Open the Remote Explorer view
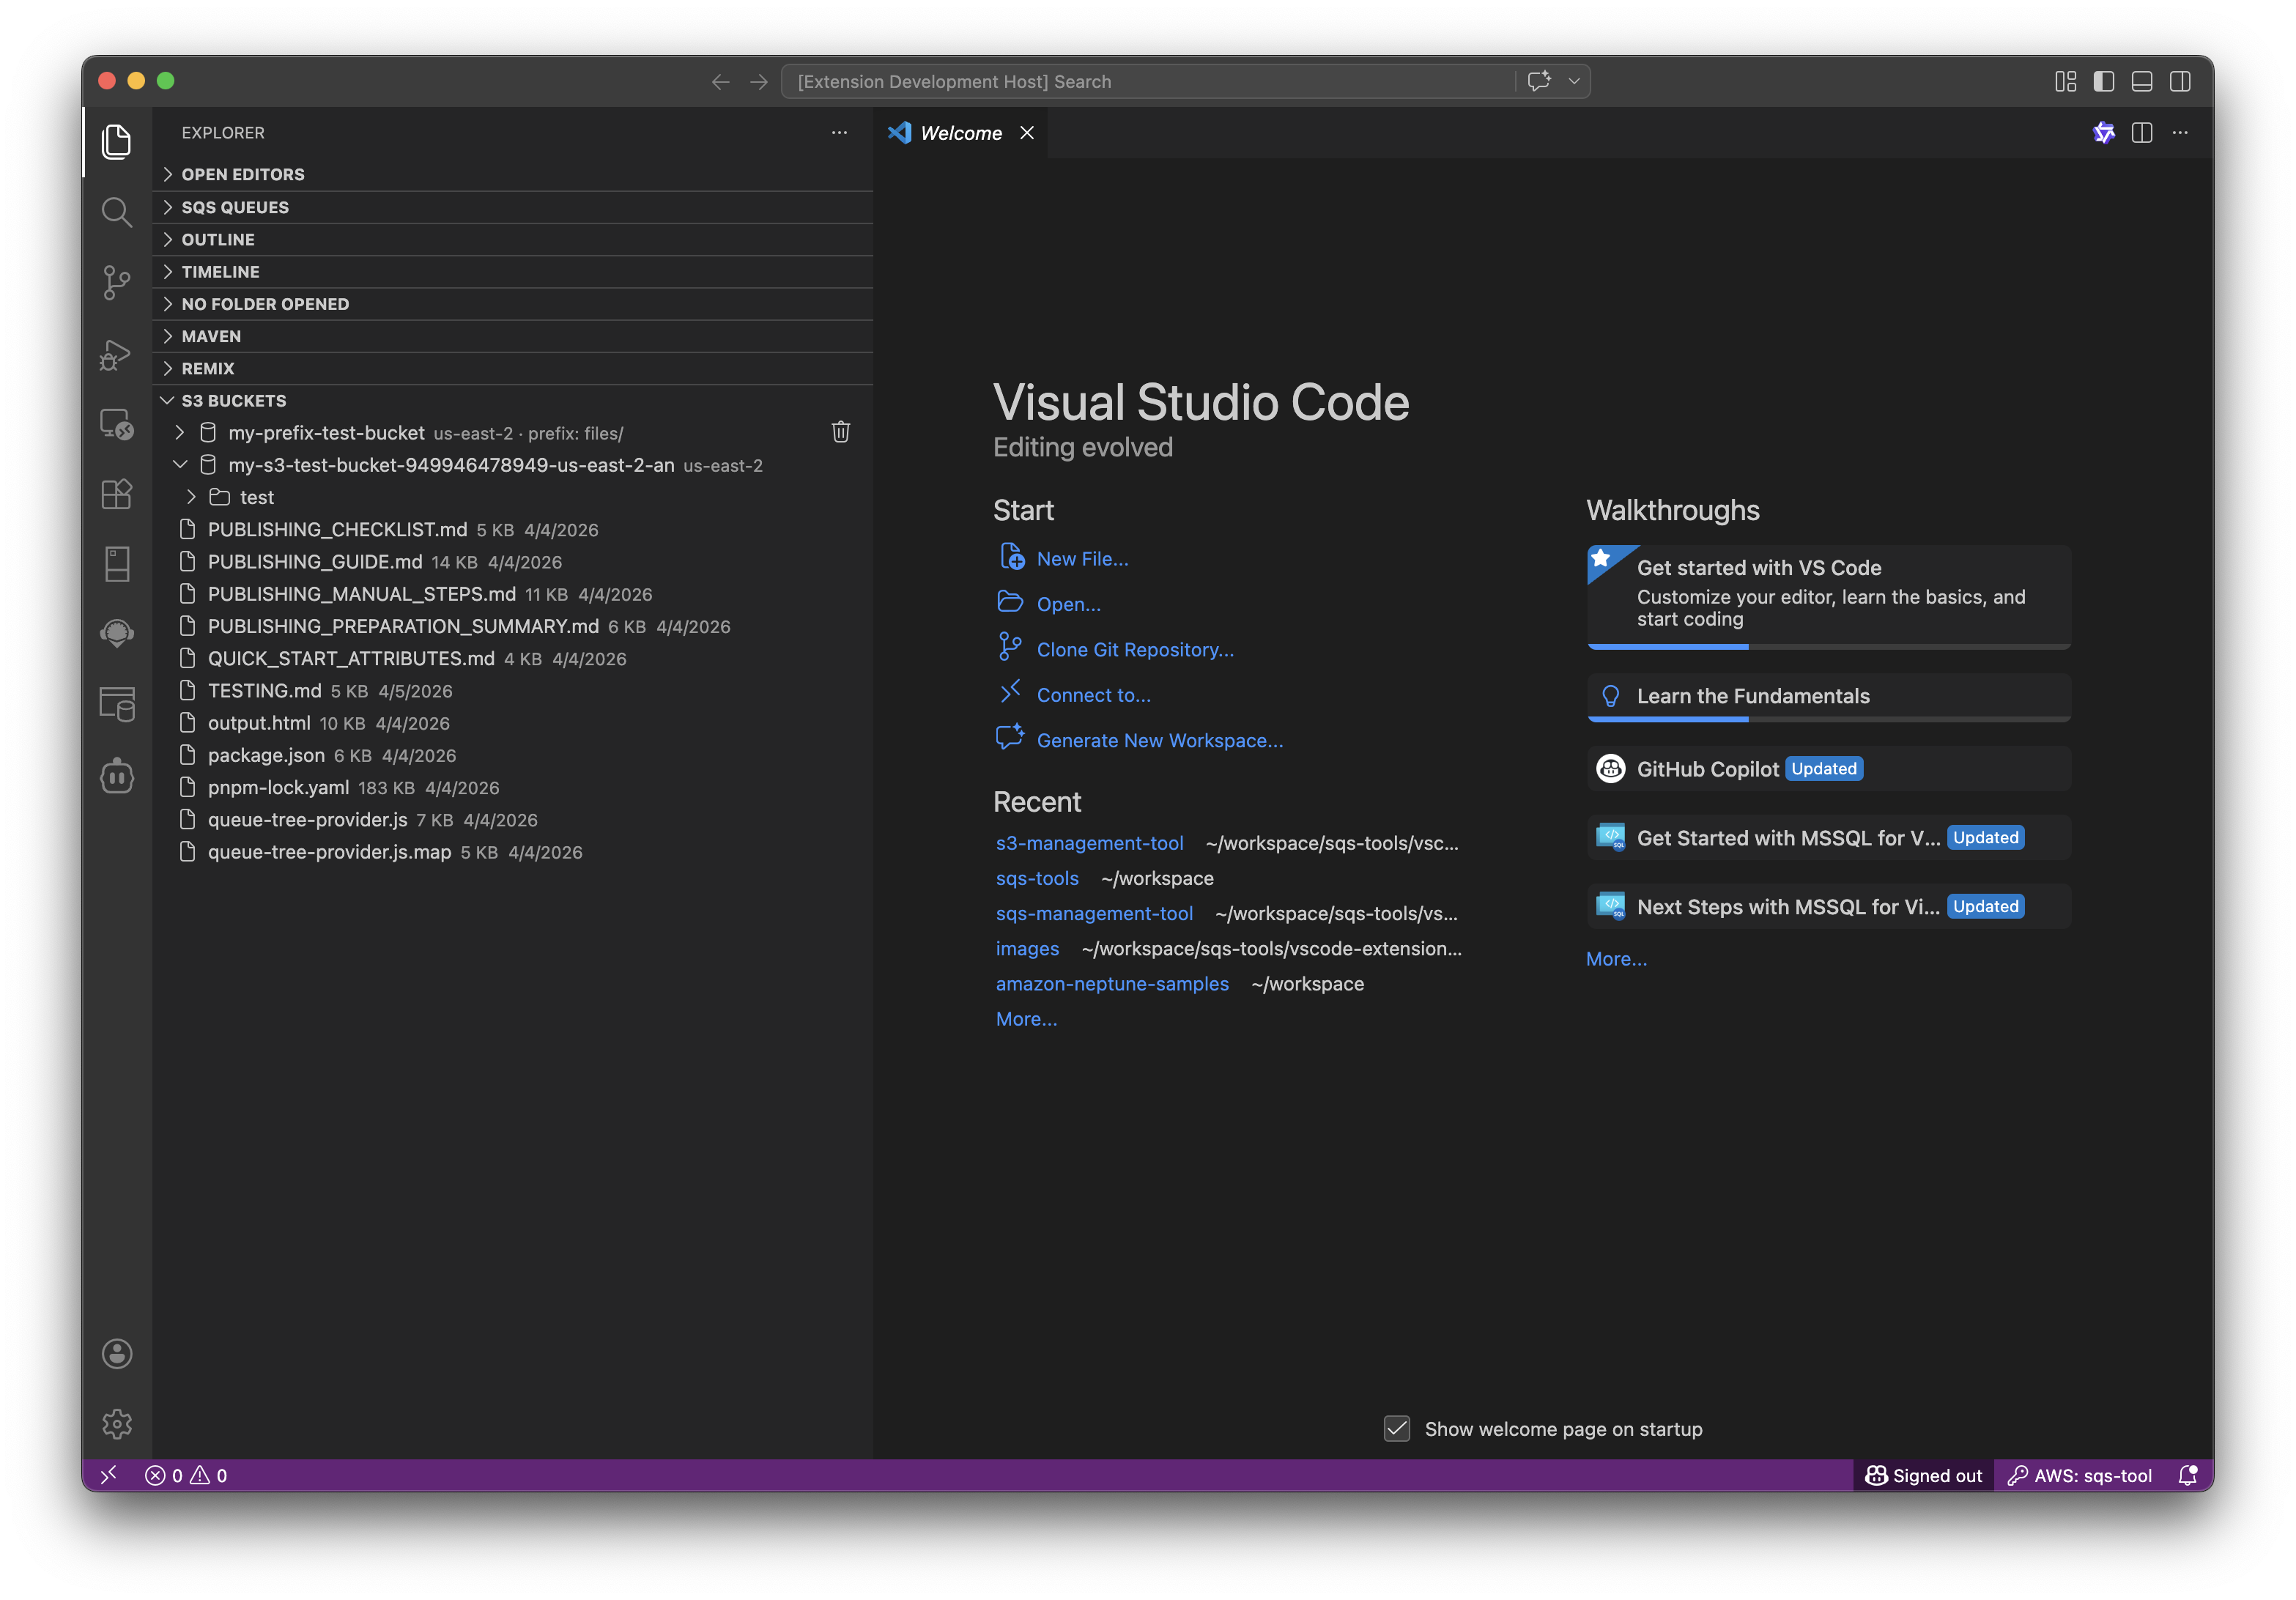The width and height of the screenshot is (2296, 1600). [117, 424]
